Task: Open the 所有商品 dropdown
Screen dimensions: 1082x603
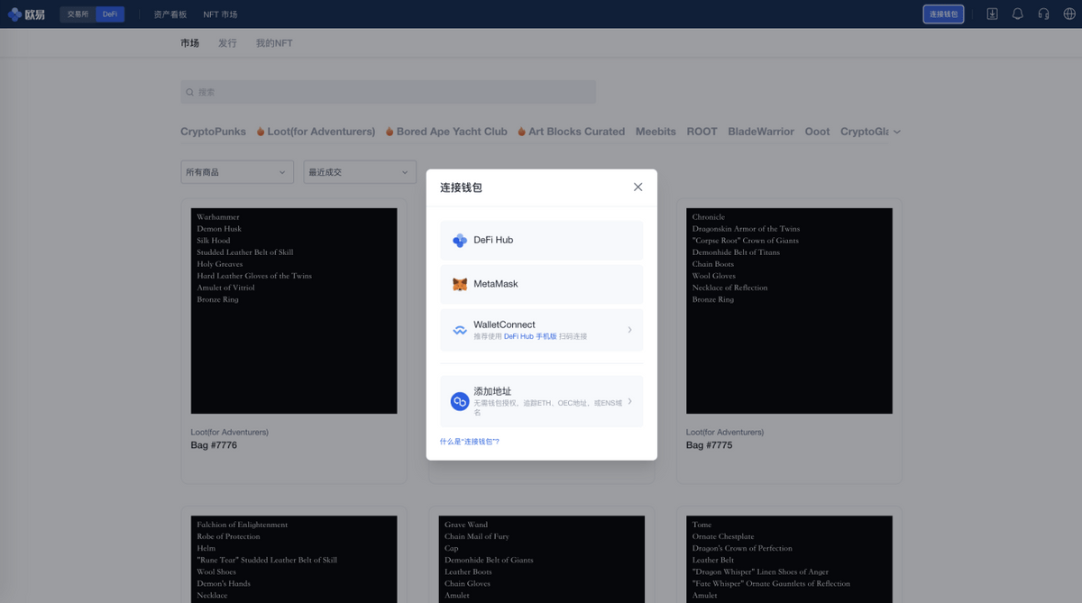Action: [237, 172]
